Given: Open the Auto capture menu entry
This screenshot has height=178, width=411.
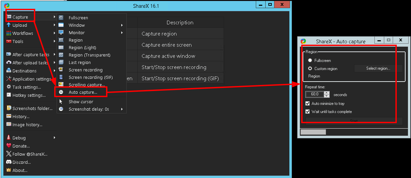Looking at the screenshot, I should (83, 92).
